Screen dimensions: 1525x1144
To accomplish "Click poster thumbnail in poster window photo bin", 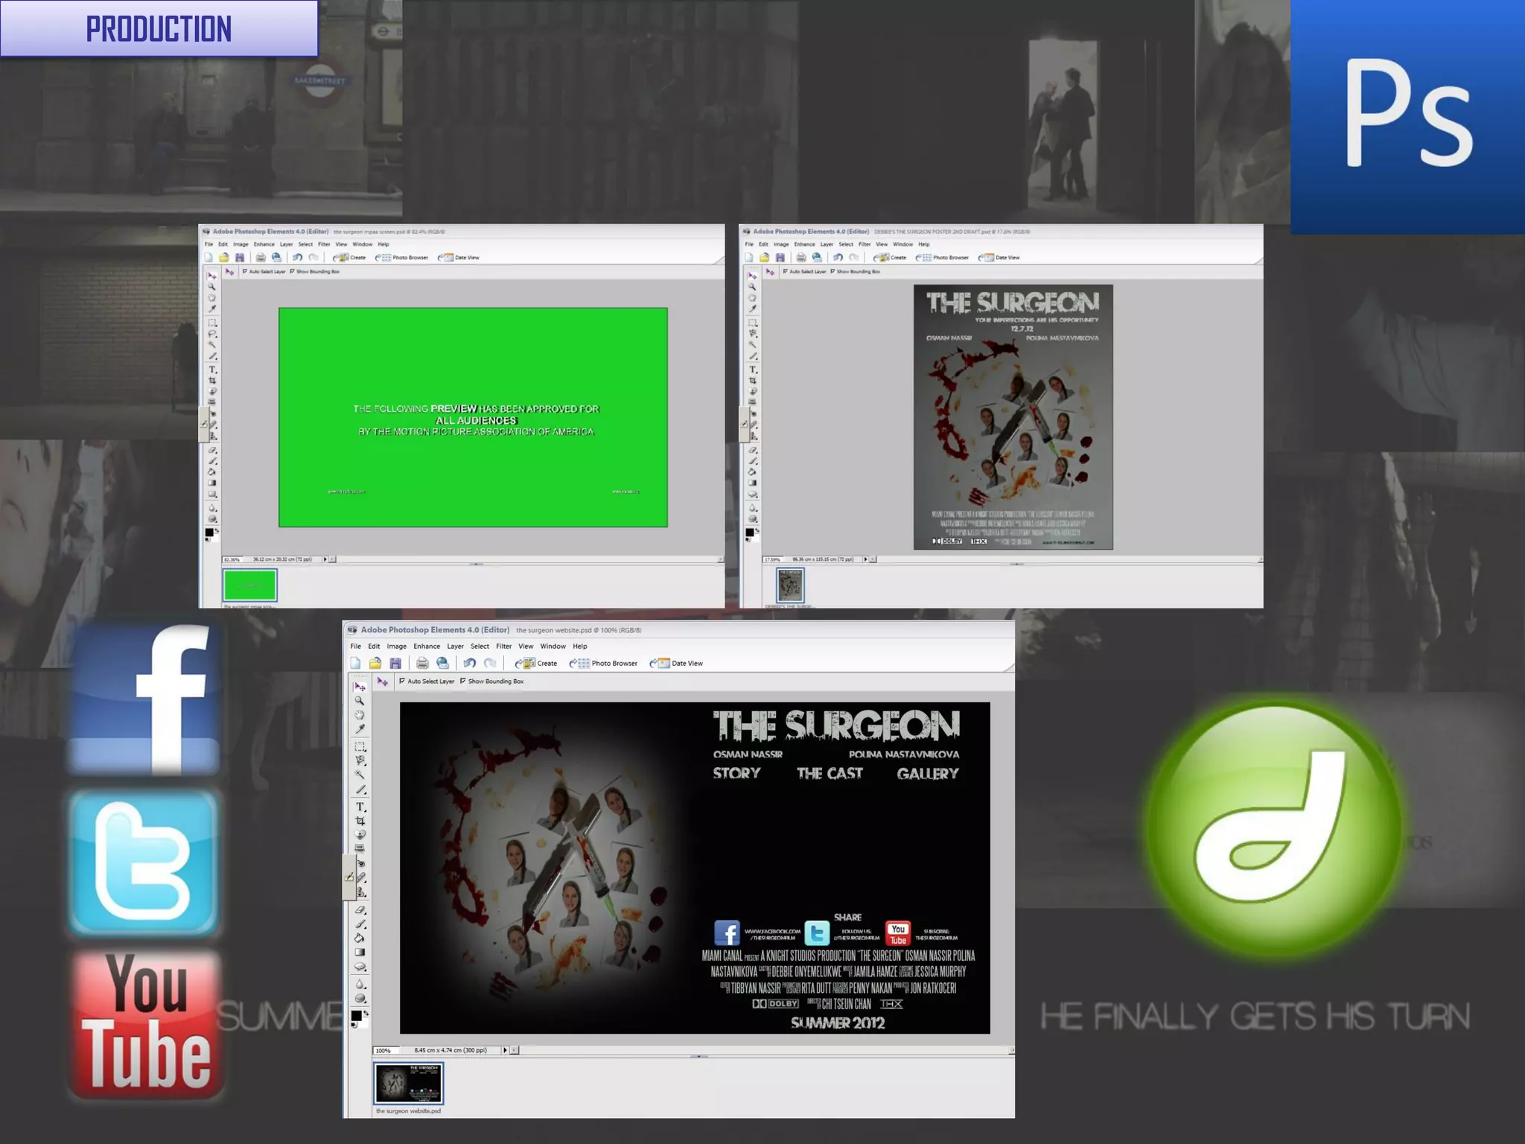I will [790, 585].
